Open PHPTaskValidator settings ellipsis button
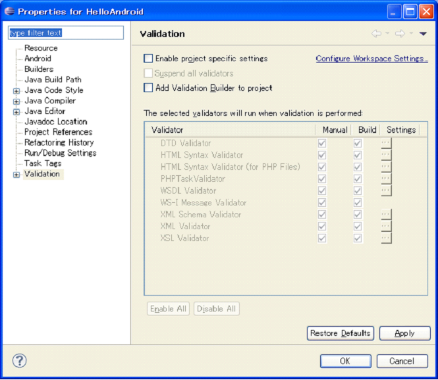438x380 pixels. (386, 178)
